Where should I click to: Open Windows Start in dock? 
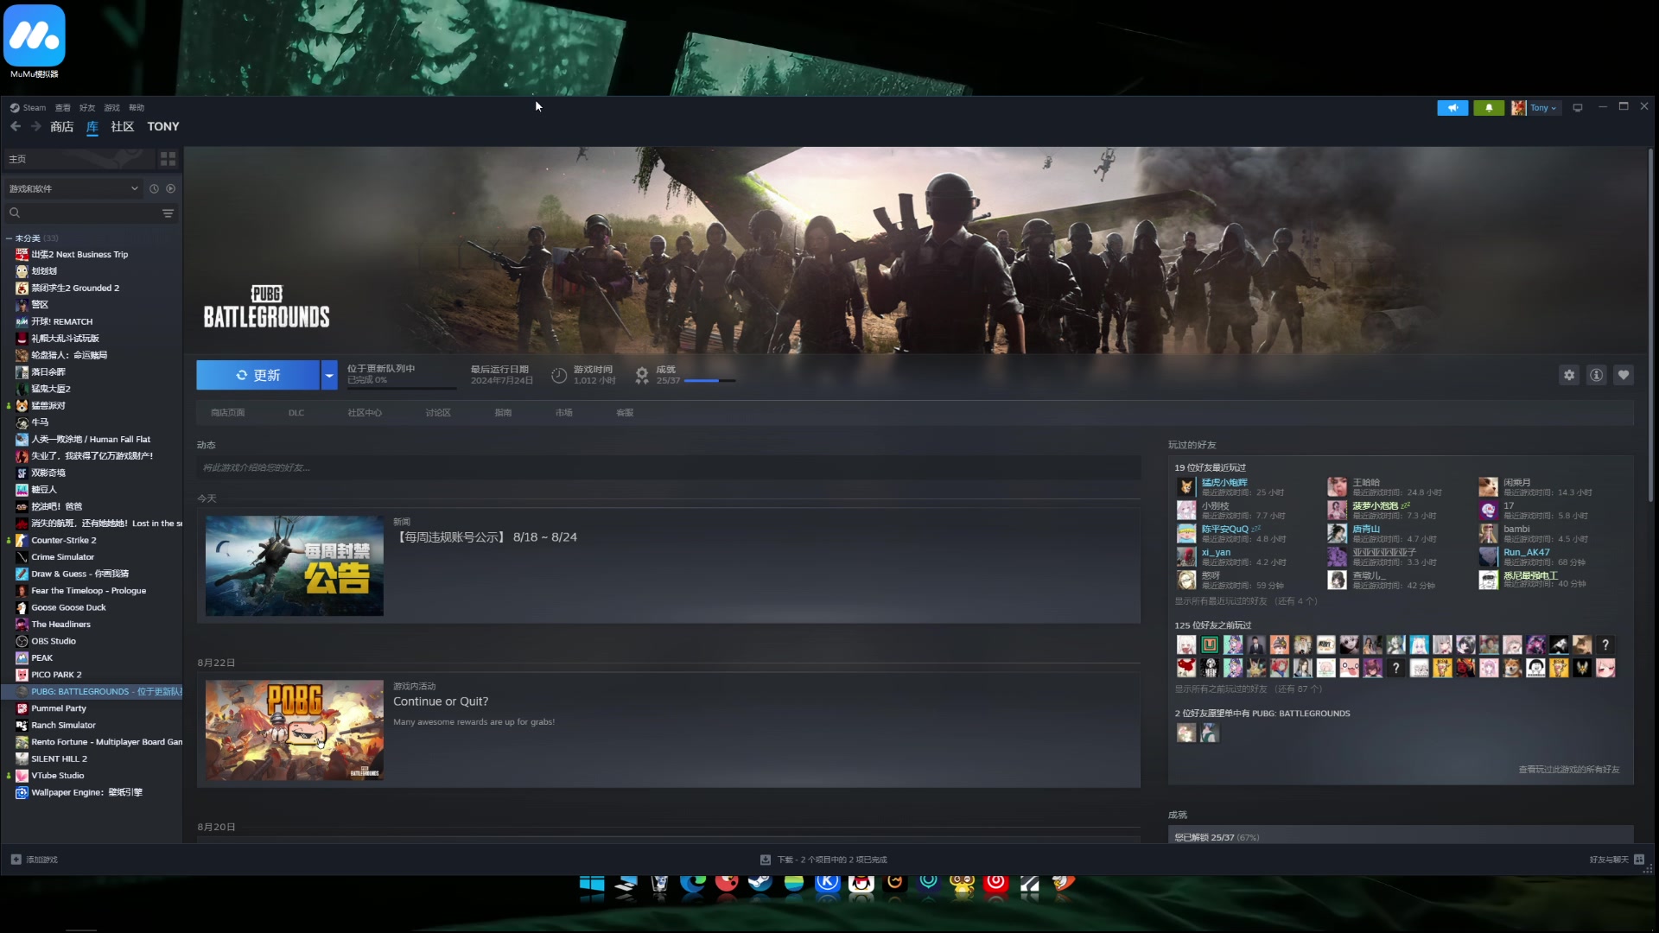(x=592, y=885)
